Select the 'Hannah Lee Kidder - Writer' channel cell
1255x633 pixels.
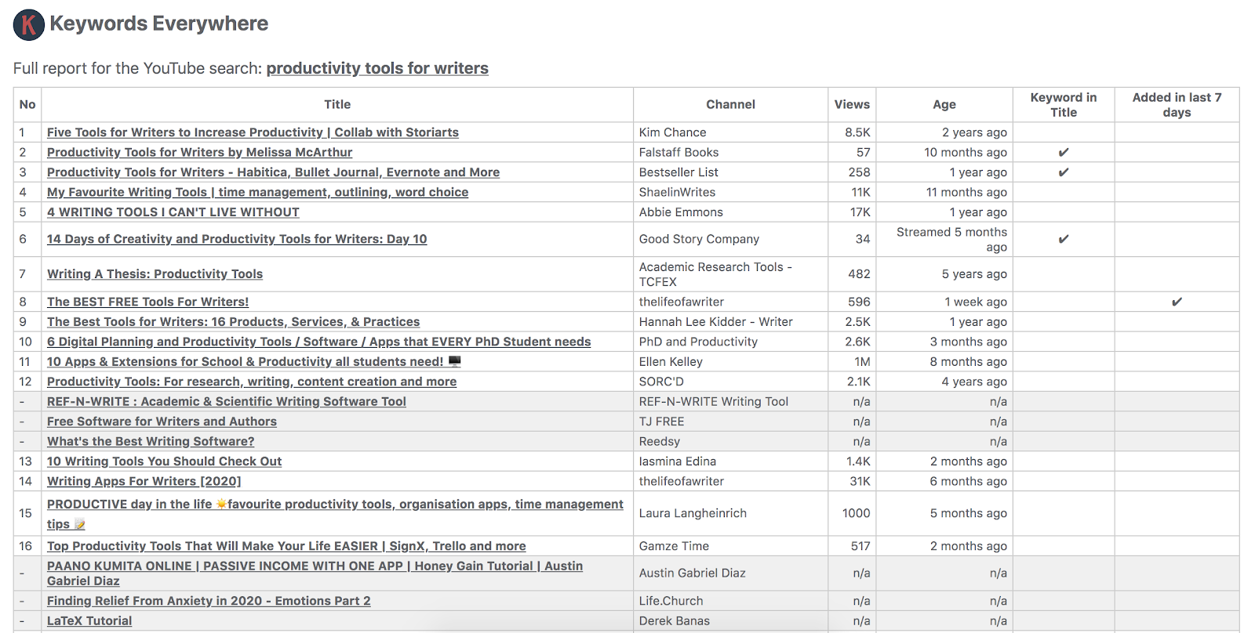(x=730, y=322)
